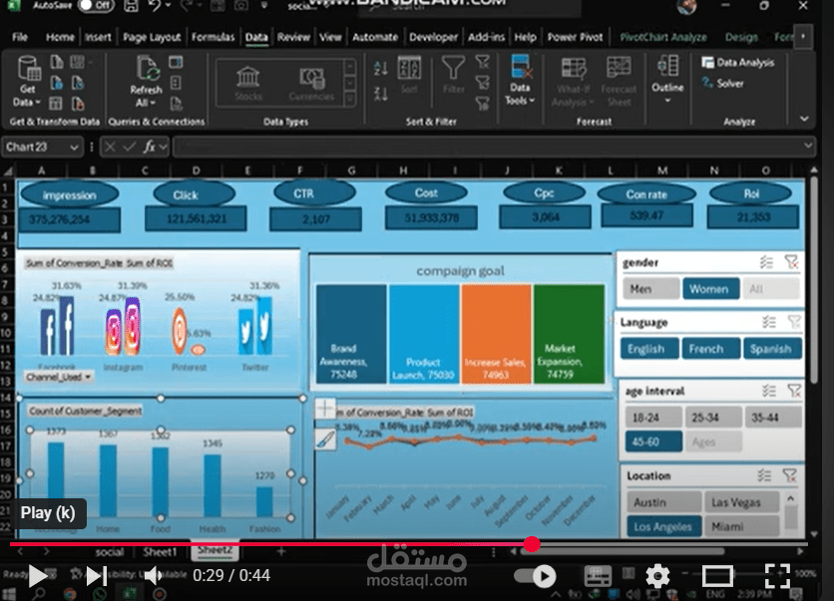
Task: Select Los Angeles in Location slicer
Action: pos(663,526)
